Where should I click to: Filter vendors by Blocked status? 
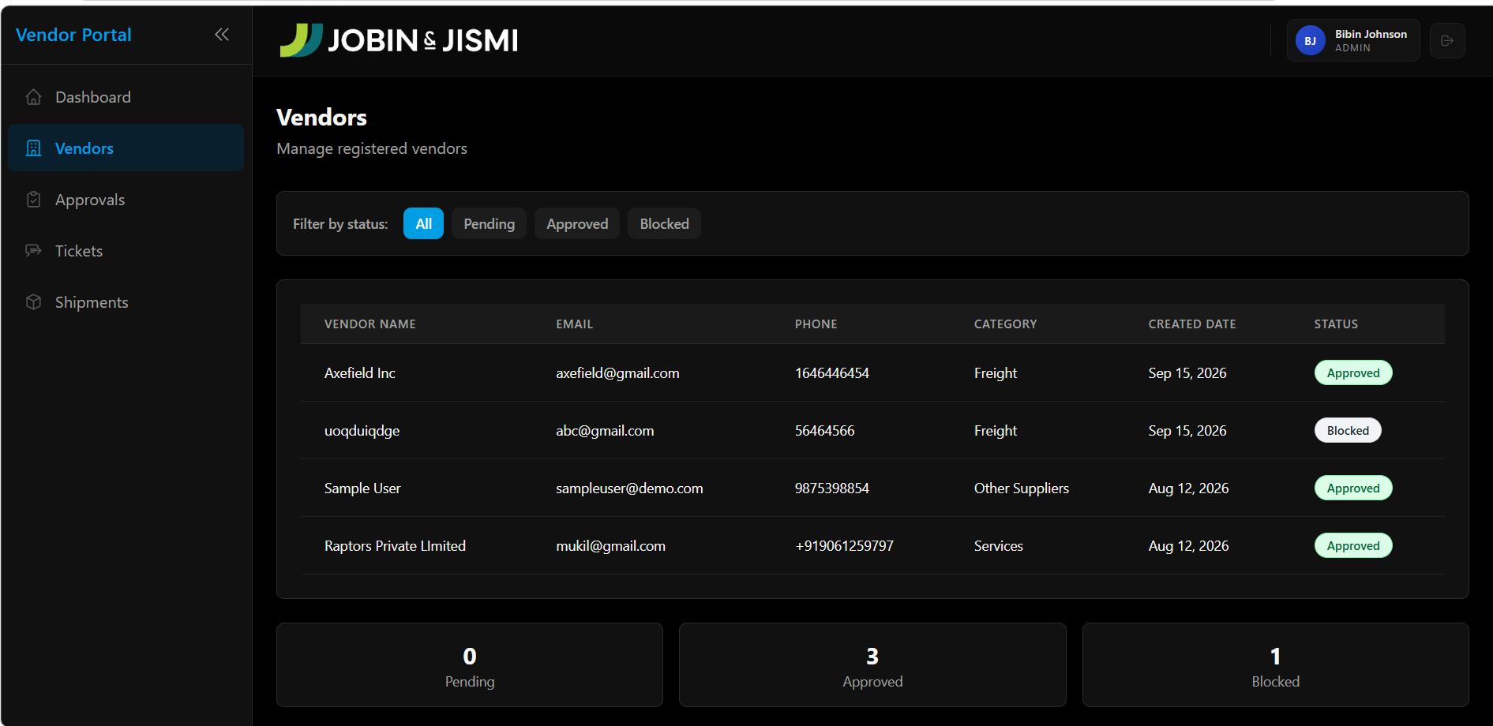point(664,223)
